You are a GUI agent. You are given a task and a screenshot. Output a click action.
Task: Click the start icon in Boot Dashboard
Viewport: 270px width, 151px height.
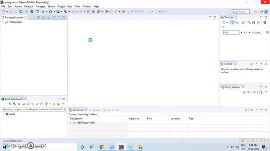click(x=10, y=104)
